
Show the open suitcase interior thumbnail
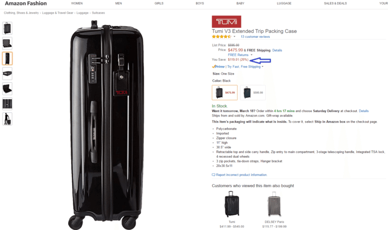pyautogui.click(x=8, y=89)
